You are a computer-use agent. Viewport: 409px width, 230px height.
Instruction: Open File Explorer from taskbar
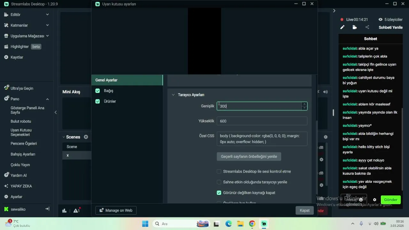pos(240,224)
